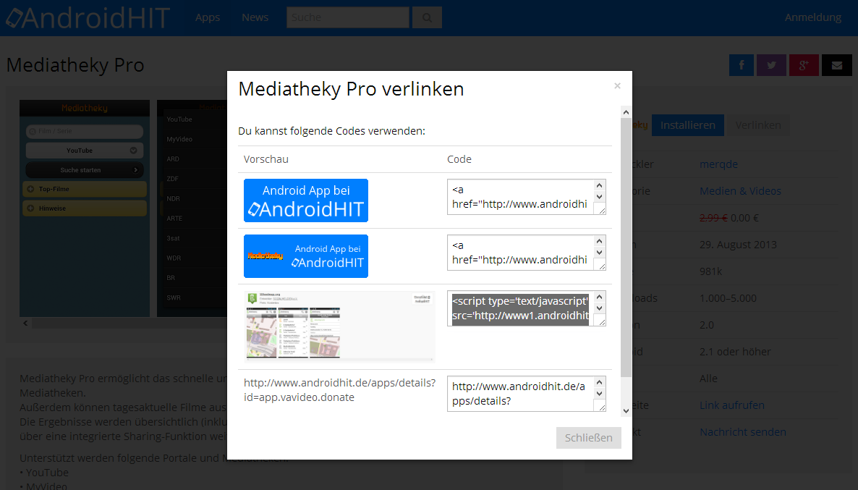Click the Google Plus share icon
This screenshot has height=490, width=858.
tap(804, 65)
